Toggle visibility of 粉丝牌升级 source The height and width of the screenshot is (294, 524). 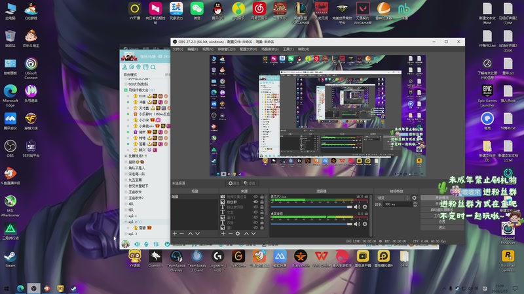[255, 207]
